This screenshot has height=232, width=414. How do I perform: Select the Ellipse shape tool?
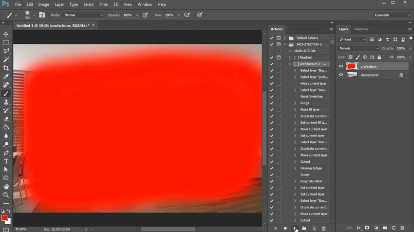point(6,178)
